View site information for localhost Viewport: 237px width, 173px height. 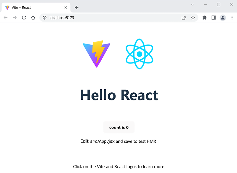(45, 18)
